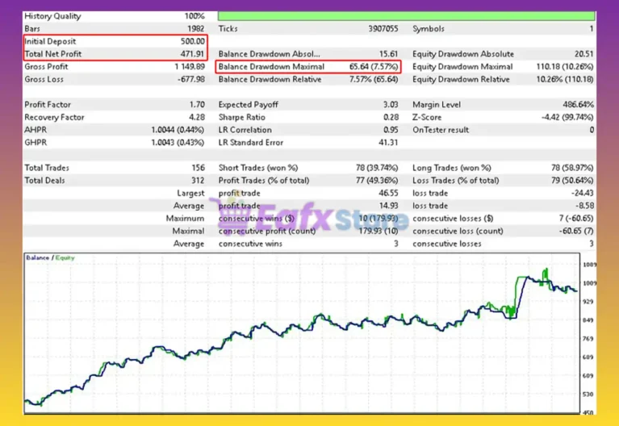Select the History Quality label
This screenshot has height=426, width=619.
point(52,16)
